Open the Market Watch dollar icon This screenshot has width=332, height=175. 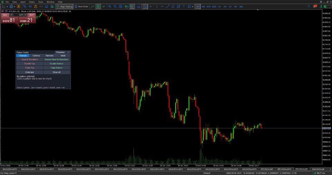point(19,7)
